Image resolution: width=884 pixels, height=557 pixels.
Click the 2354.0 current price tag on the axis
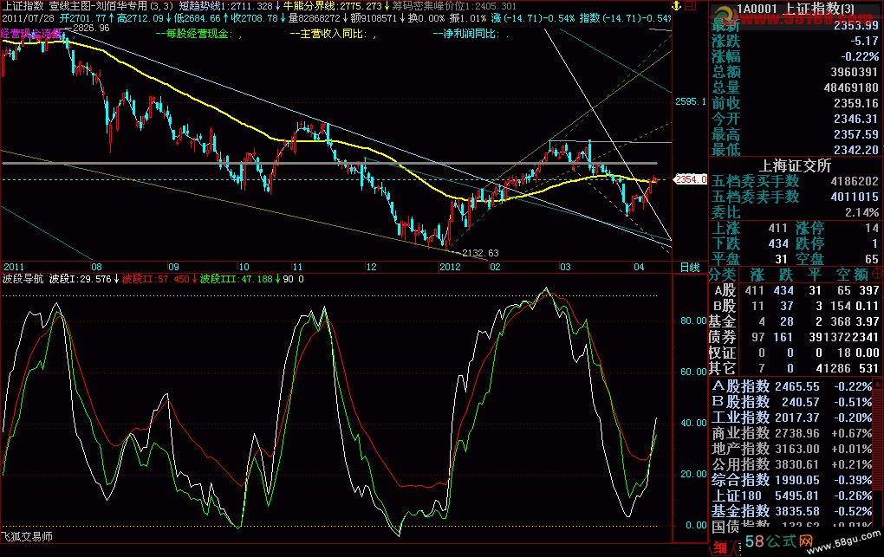pos(691,179)
